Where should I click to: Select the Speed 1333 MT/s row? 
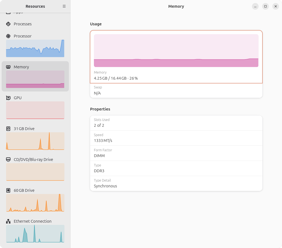click(176, 138)
